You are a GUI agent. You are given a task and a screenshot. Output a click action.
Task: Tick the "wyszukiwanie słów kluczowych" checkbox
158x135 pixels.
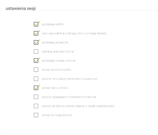[x=36, y=79]
